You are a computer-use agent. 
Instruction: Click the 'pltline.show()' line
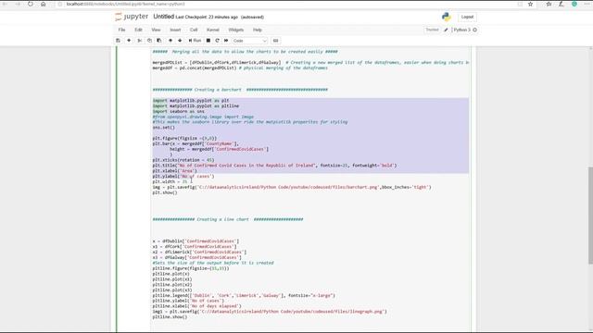(170, 317)
